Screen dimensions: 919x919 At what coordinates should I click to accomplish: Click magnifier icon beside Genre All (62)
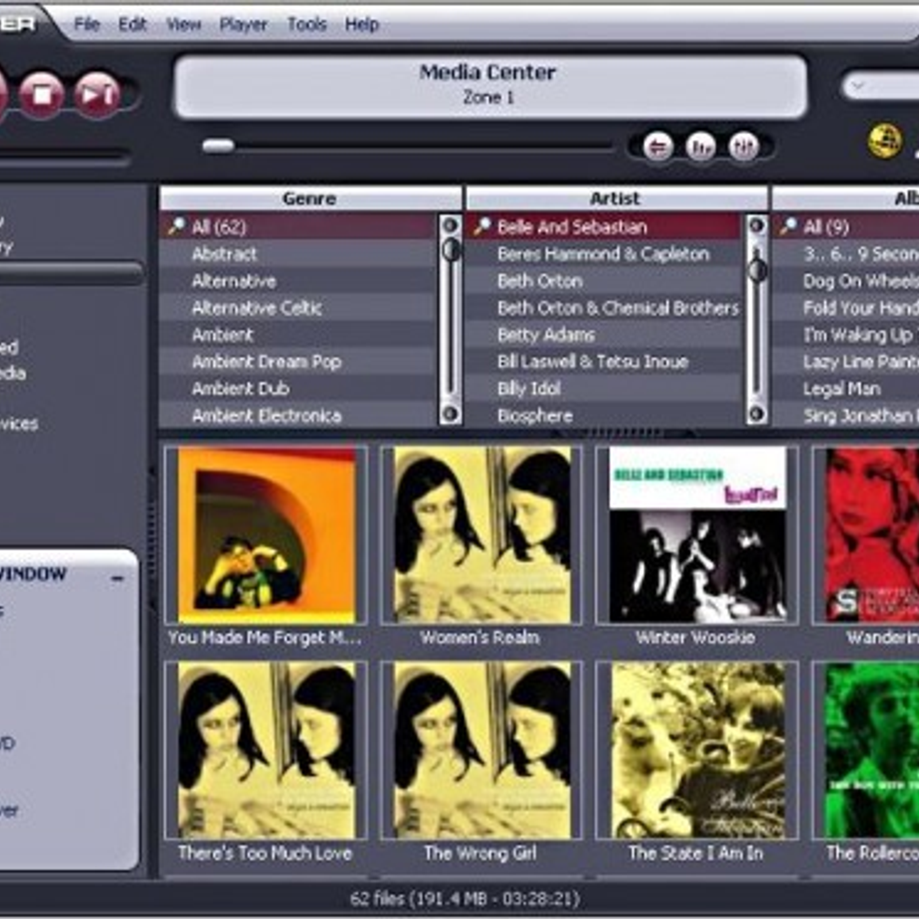(x=176, y=226)
